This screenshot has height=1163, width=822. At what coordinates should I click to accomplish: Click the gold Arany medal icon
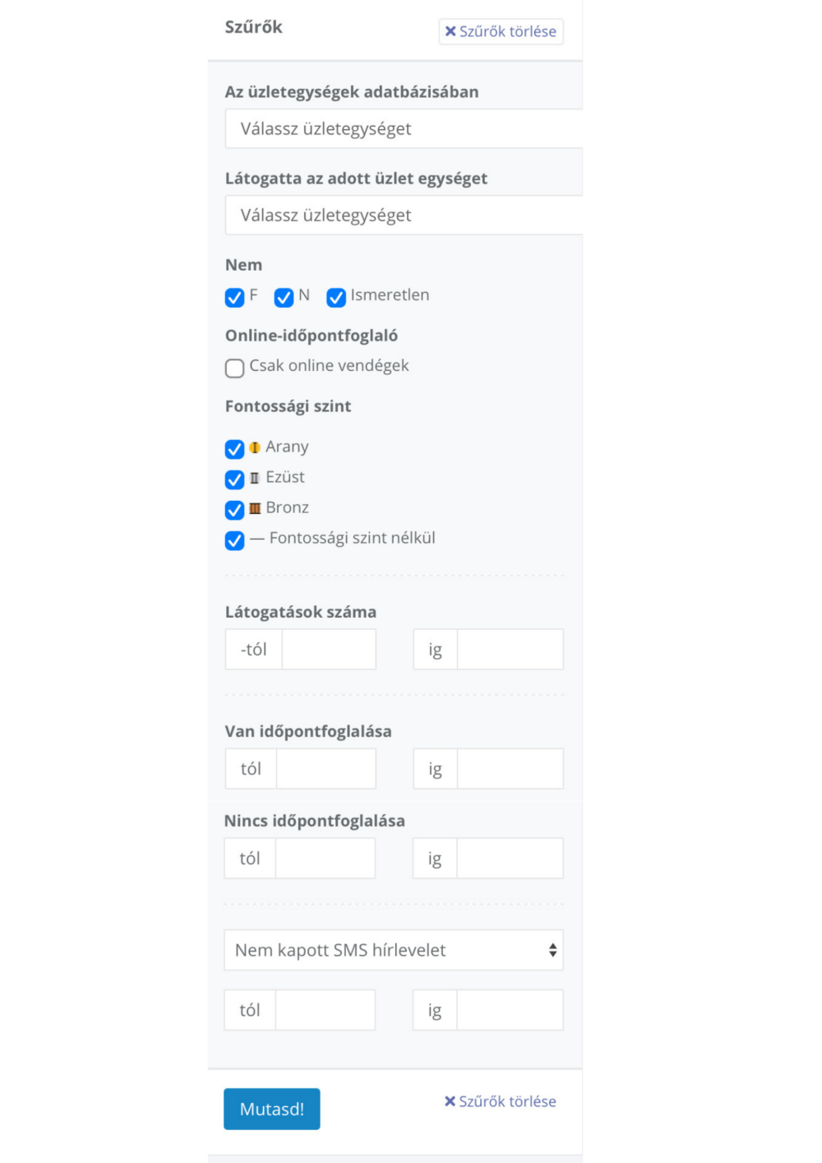(255, 447)
